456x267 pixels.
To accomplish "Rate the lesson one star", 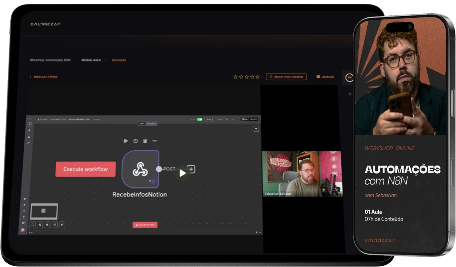I will pos(236,77).
